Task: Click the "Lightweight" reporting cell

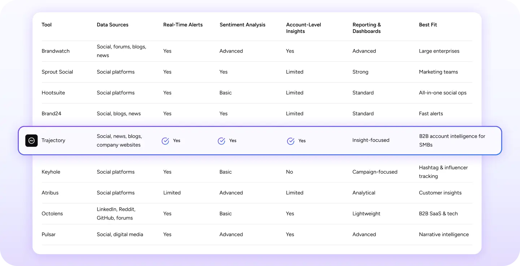Action: tap(367, 214)
